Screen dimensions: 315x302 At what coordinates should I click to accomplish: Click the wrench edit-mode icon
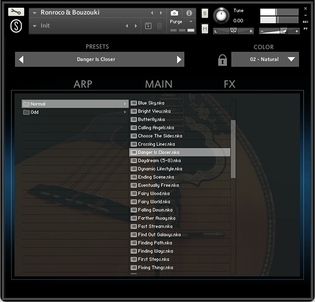point(16,12)
